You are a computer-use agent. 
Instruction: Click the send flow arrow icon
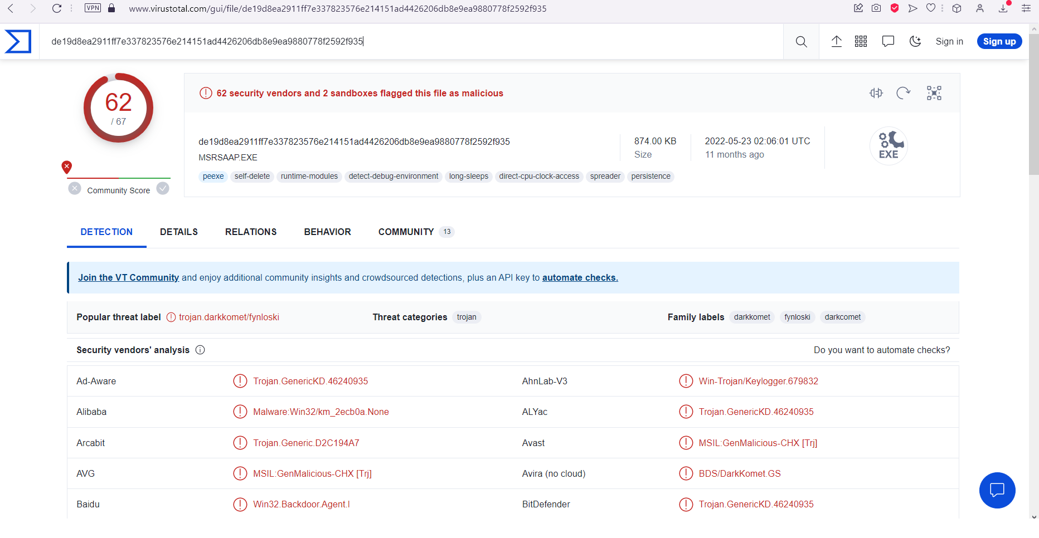(x=912, y=8)
